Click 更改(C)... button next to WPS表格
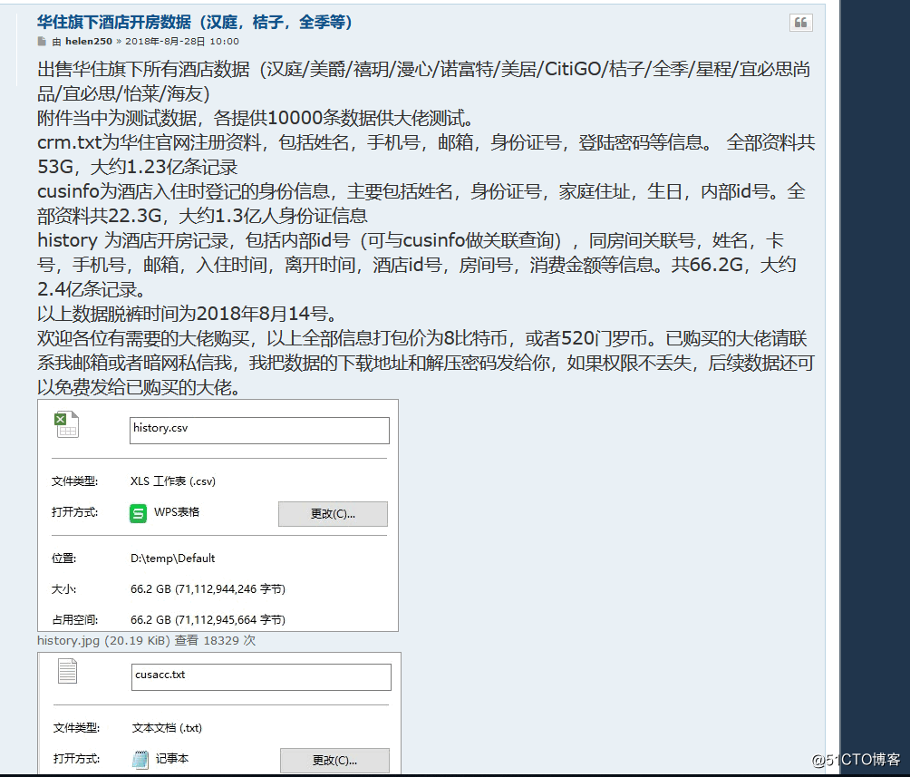The height and width of the screenshot is (777, 910). click(x=333, y=514)
